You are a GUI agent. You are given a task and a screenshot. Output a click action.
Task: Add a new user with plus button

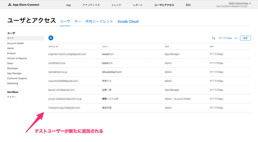click(51, 38)
